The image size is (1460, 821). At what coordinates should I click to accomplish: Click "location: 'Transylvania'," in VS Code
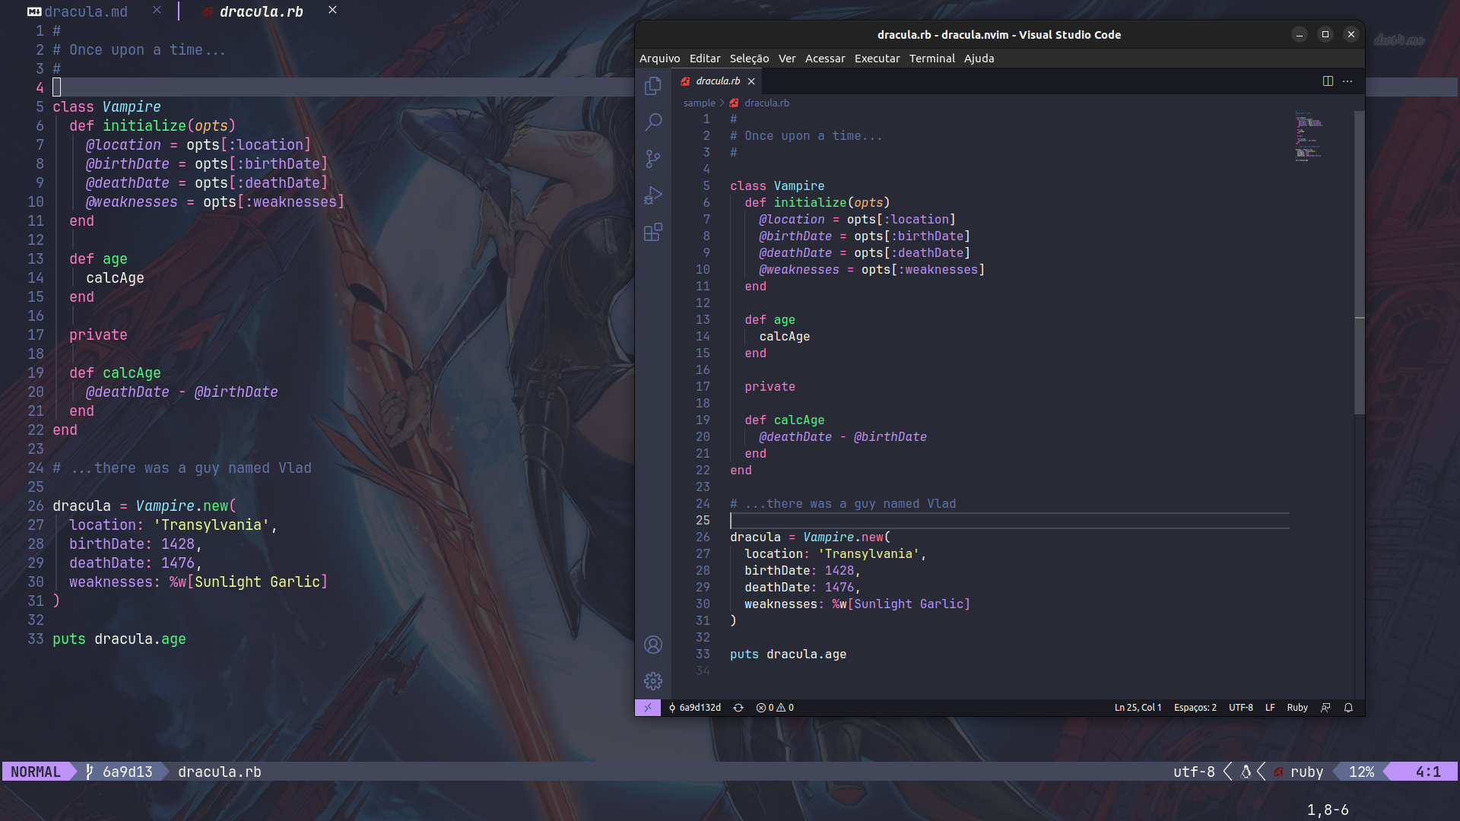tap(835, 554)
